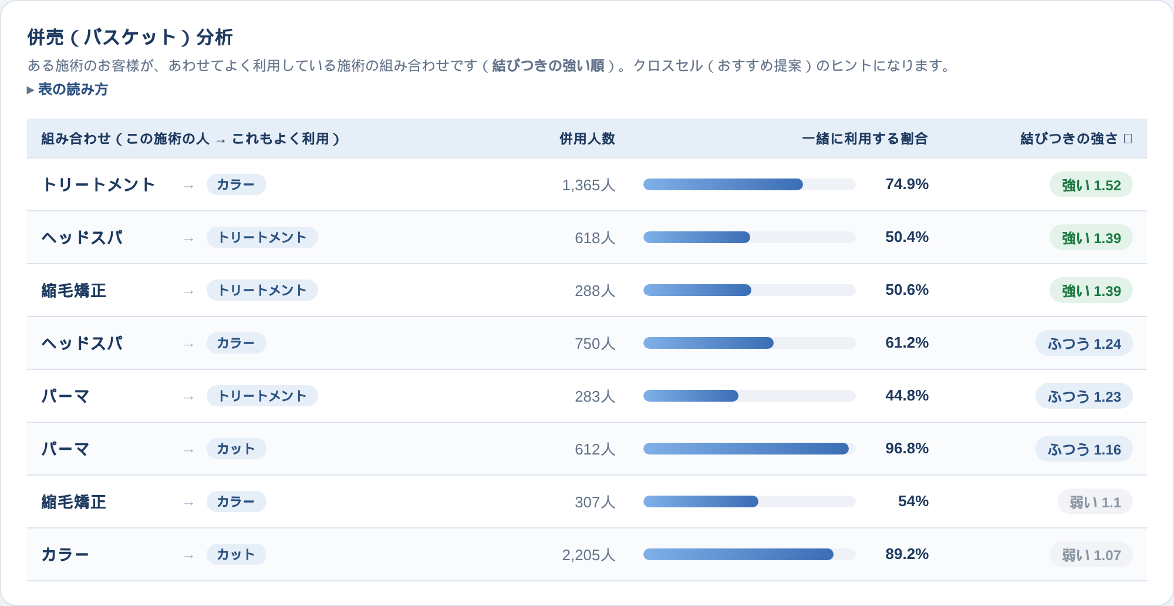
Task: Click カラー label in the last row
Action: 65,554
